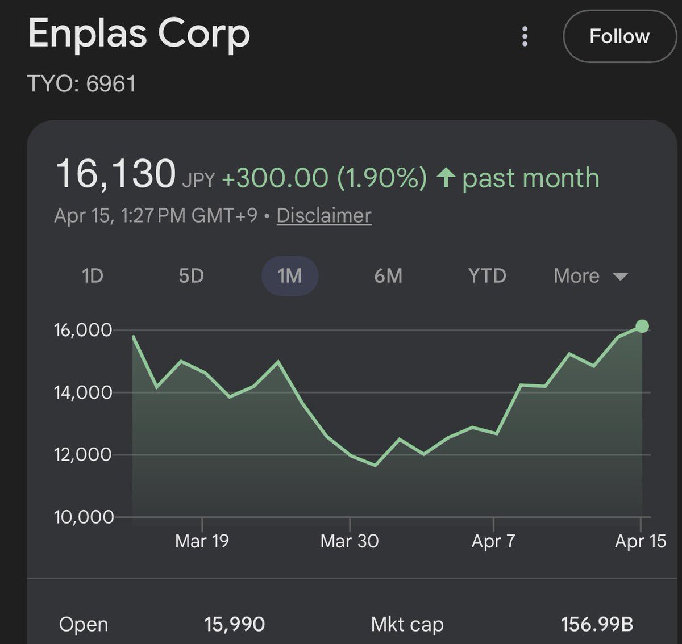Click the current price 16,130

(x=116, y=174)
